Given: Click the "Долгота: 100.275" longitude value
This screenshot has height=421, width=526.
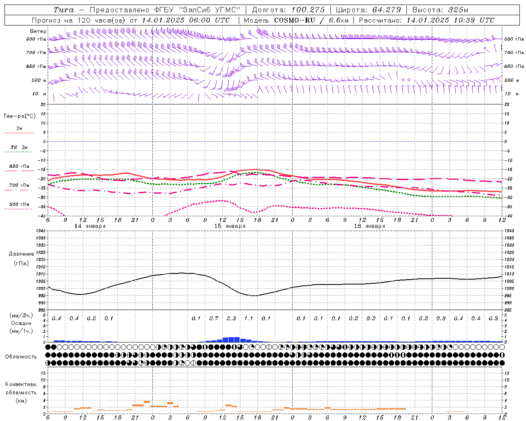Looking at the screenshot, I should click(x=288, y=10).
